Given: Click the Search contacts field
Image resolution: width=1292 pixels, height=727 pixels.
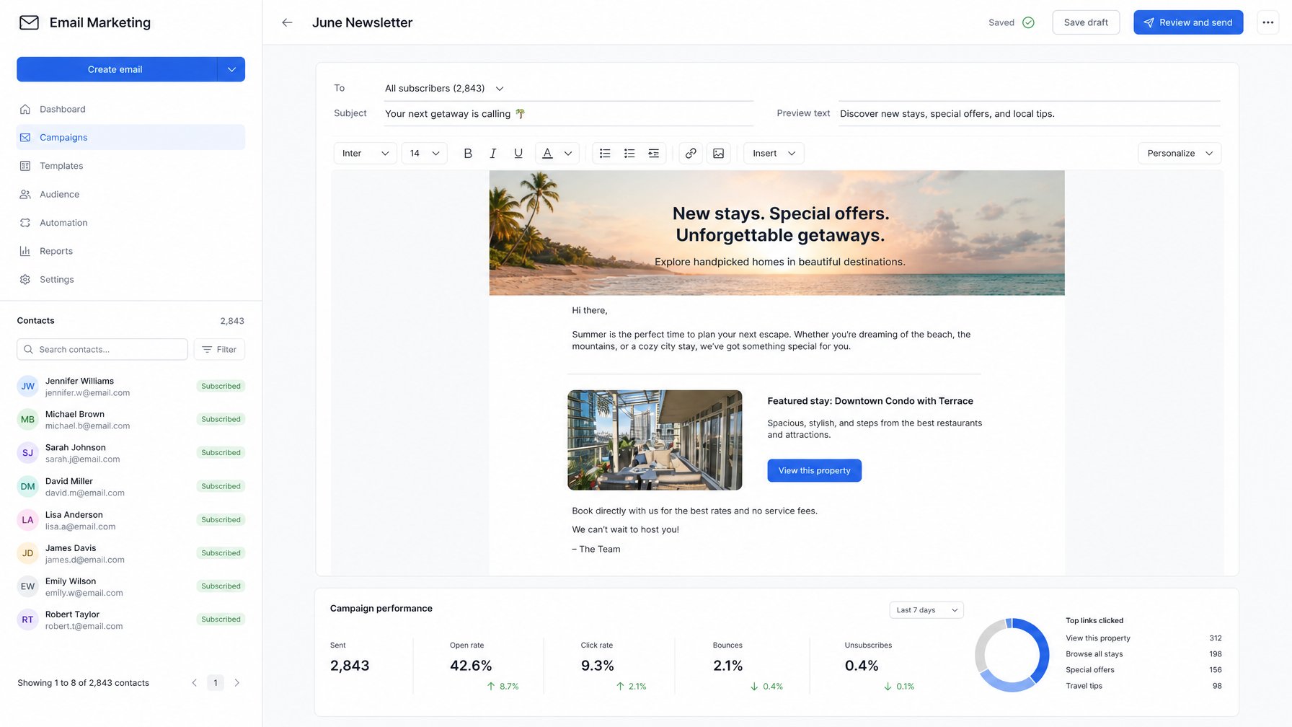Looking at the screenshot, I should (102, 349).
